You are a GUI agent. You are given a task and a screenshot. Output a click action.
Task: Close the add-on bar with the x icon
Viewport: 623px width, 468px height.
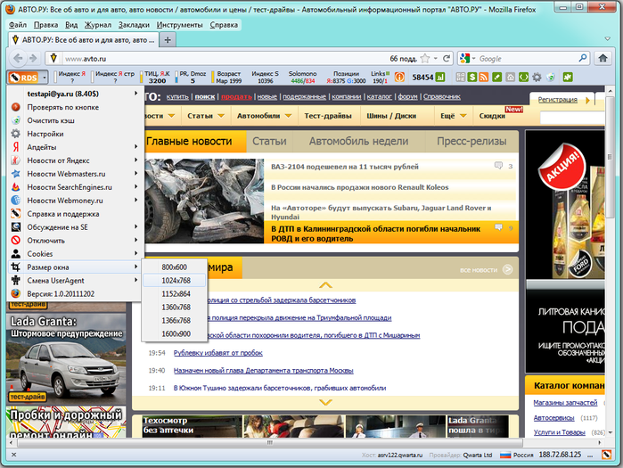[x=13, y=455]
